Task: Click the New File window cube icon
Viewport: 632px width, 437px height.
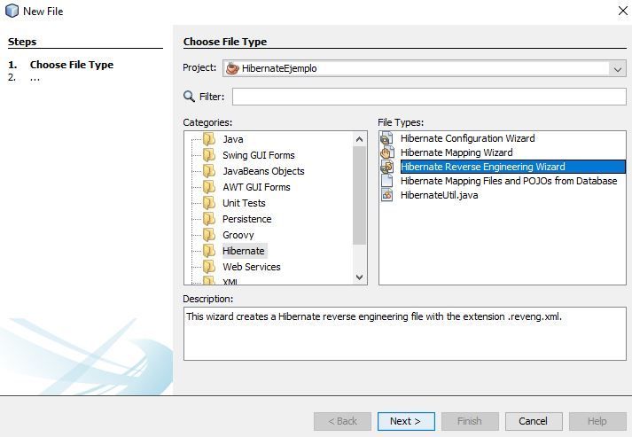Action: [12, 11]
